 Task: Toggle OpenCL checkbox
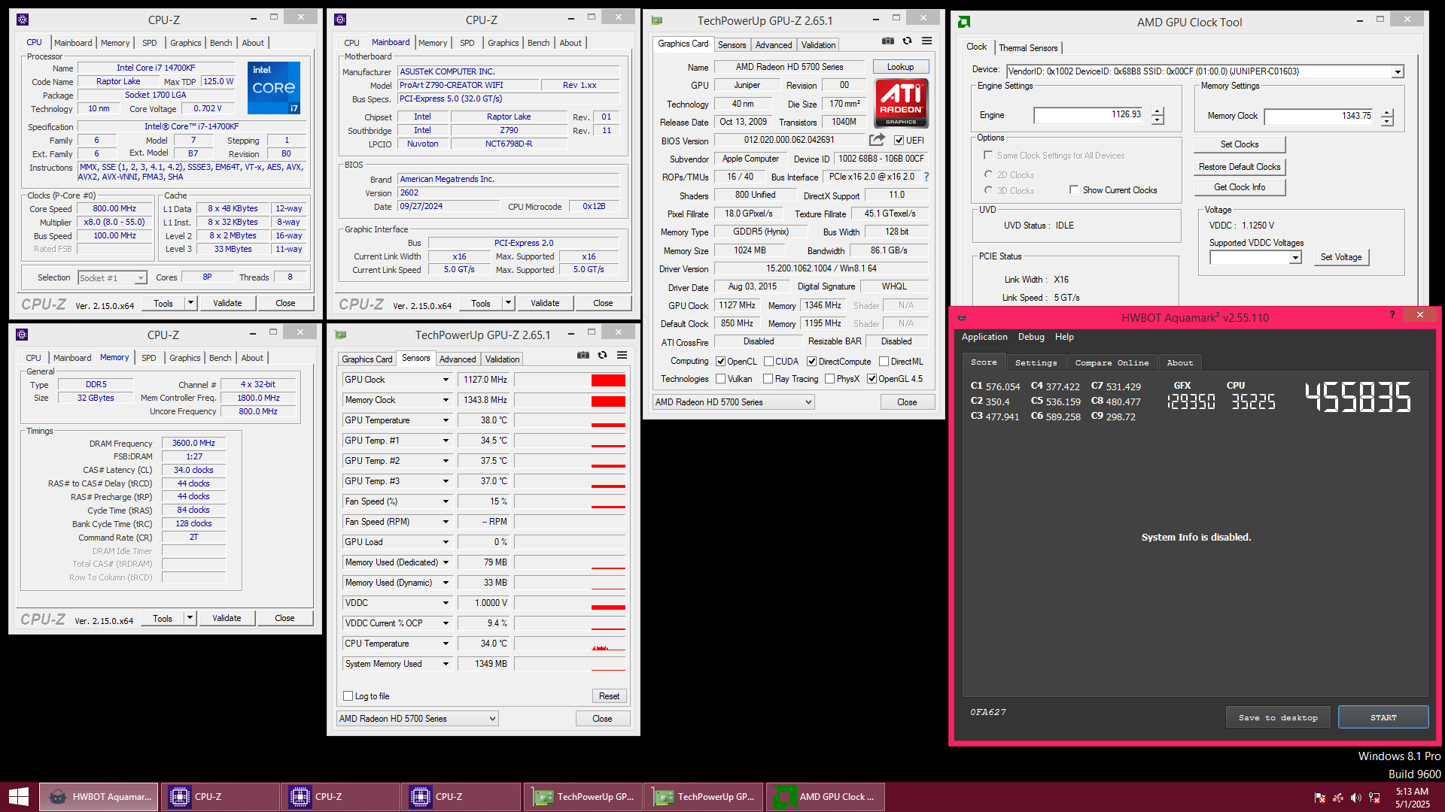pos(720,362)
